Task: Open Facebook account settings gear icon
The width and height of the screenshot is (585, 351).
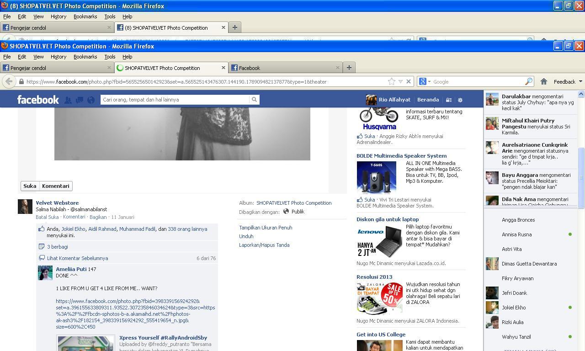Action: (x=460, y=100)
